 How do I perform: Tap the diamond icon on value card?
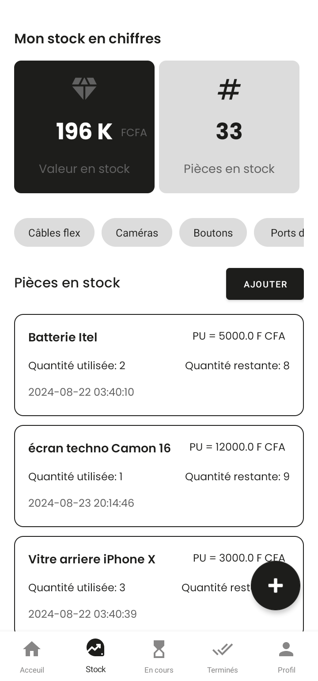click(x=84, y=88)
